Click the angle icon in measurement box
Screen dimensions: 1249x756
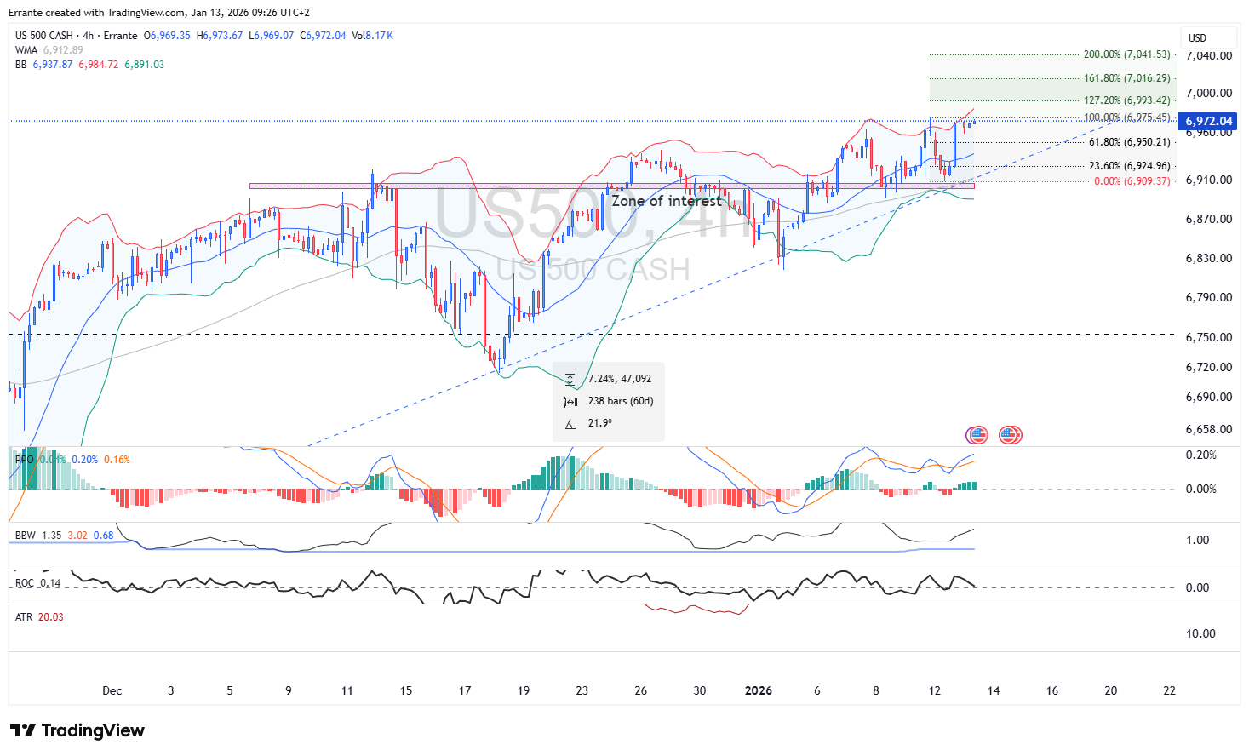tap(570, 423)
